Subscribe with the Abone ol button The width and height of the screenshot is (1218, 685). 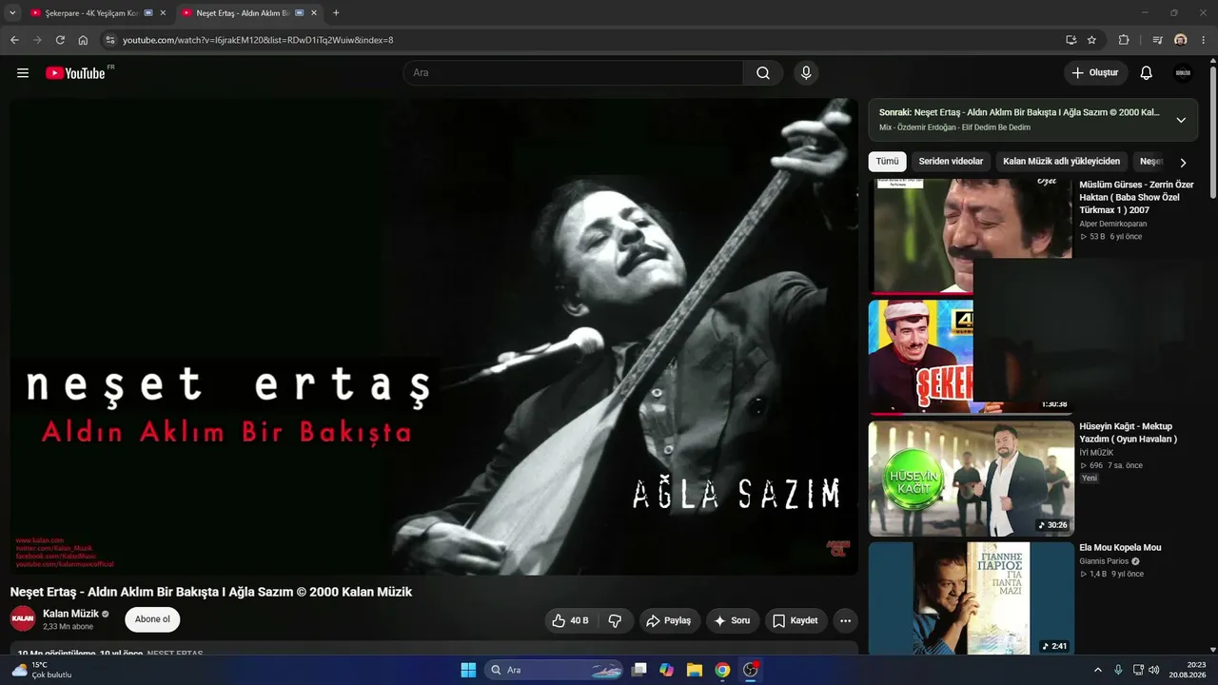(x=152, y=619)
